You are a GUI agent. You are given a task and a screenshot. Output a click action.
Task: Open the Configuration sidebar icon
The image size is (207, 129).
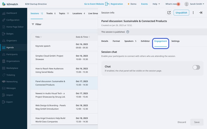click(x=4, y=20)
